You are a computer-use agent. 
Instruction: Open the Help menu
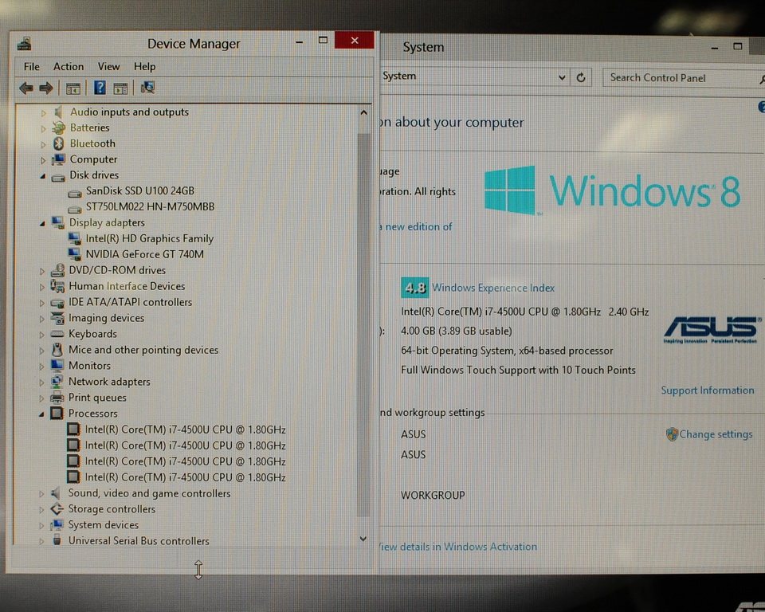click(144, 66)
